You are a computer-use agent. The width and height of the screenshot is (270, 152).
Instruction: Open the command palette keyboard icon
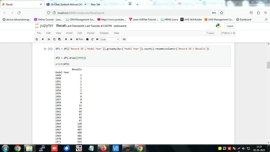[124, 39]
